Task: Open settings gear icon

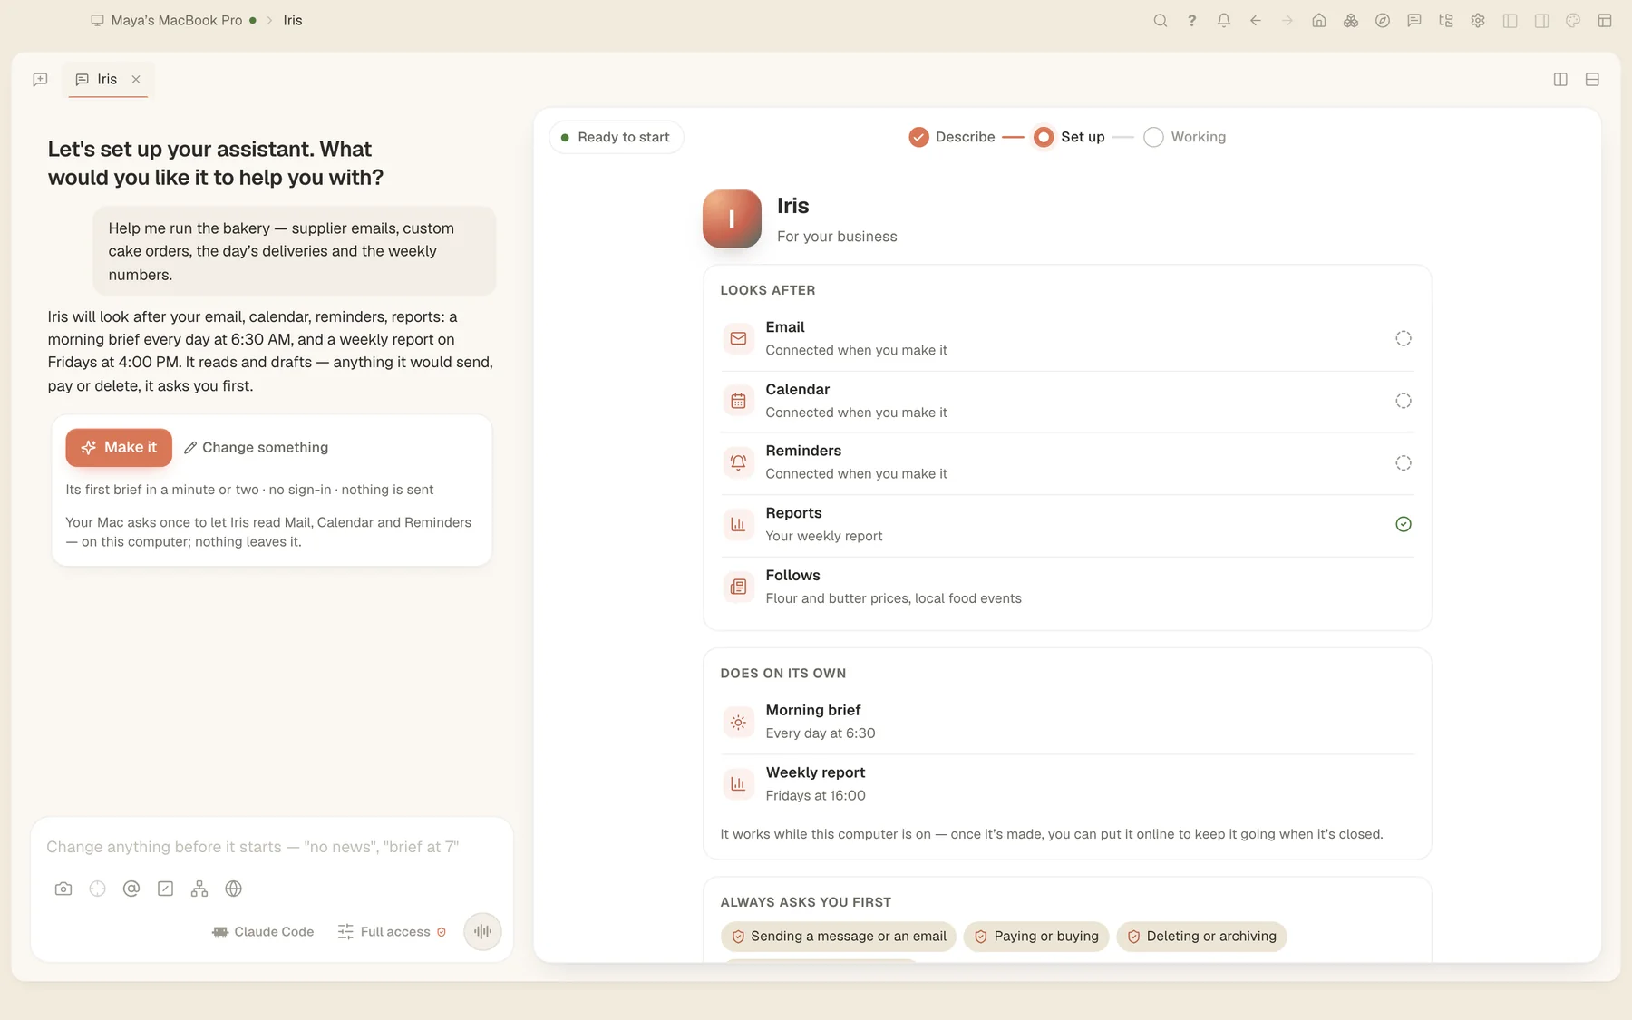Action: click(1477, 21)
